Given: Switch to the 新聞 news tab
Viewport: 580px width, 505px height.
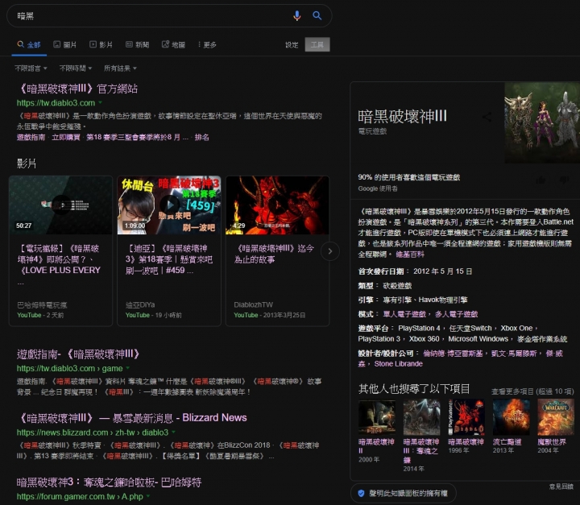Looking at the screenshot, I should 137,45.
